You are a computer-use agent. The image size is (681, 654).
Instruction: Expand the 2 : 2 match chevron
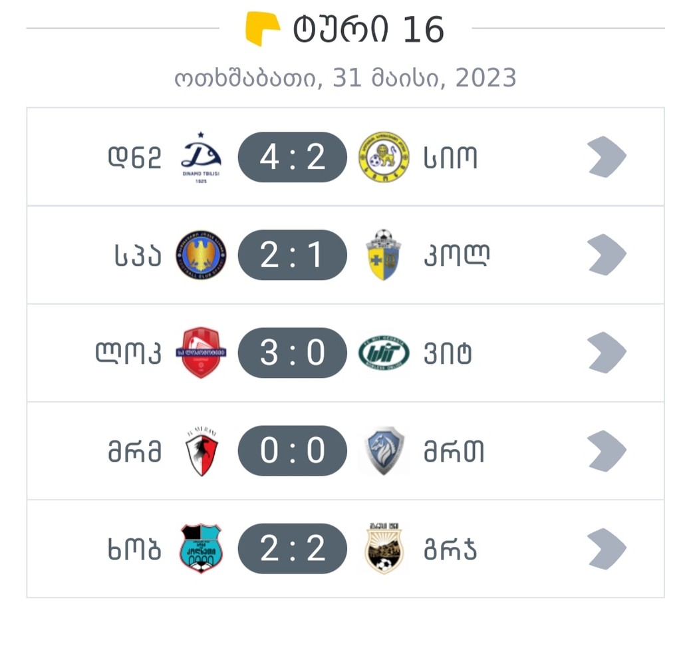607,548
